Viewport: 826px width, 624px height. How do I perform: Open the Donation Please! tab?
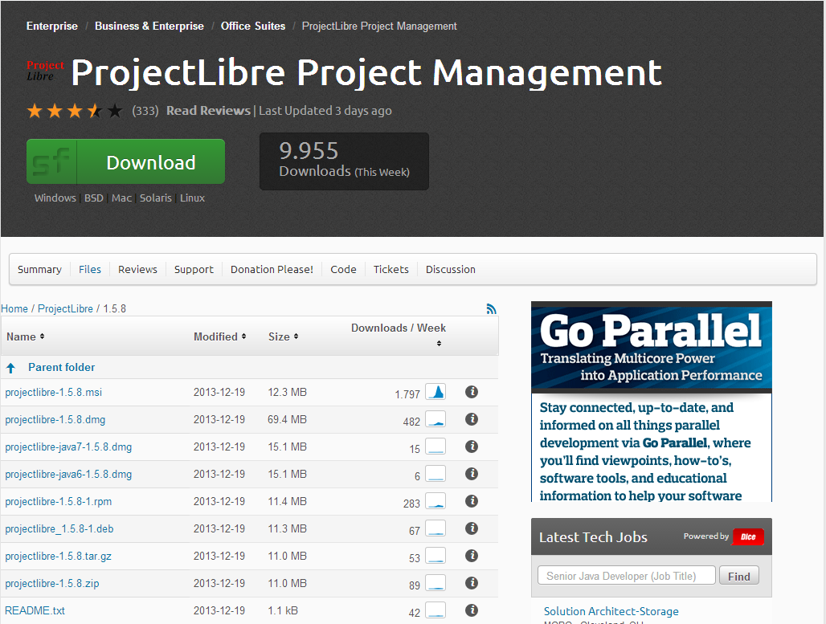pos(272,270)
